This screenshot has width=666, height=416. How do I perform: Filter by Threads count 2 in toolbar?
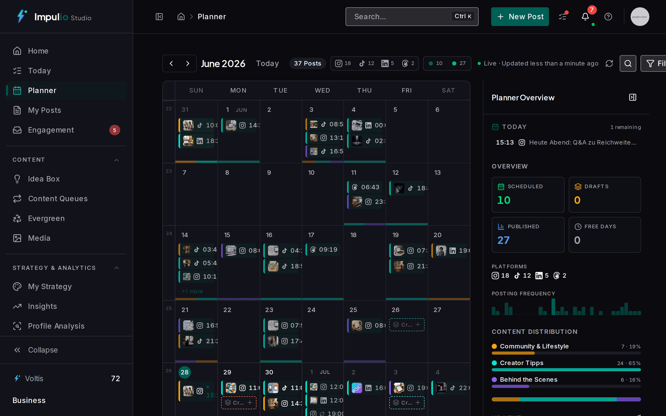coord(408,63)
